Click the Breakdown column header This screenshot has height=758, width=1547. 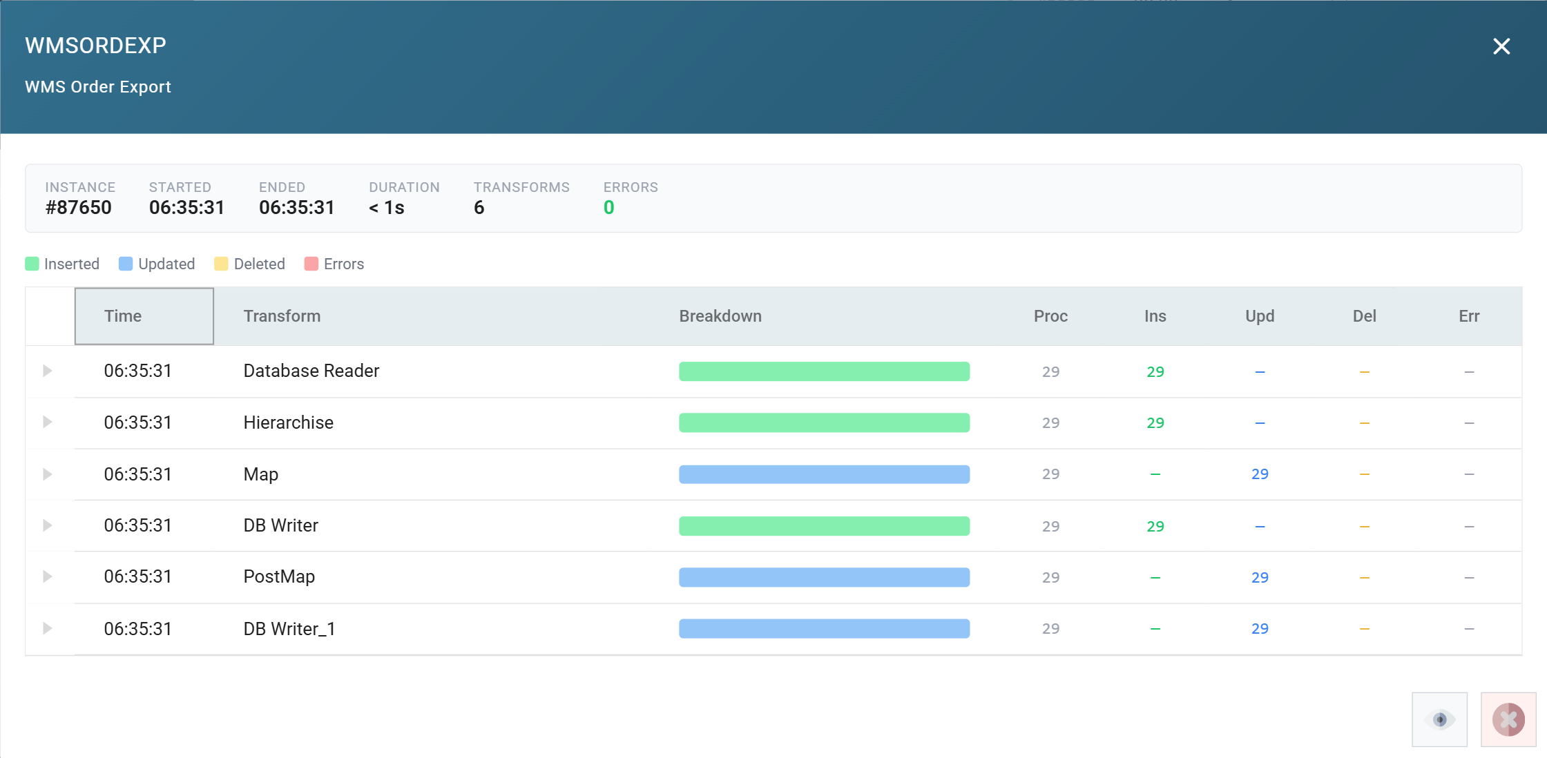[x=720, y=316]
